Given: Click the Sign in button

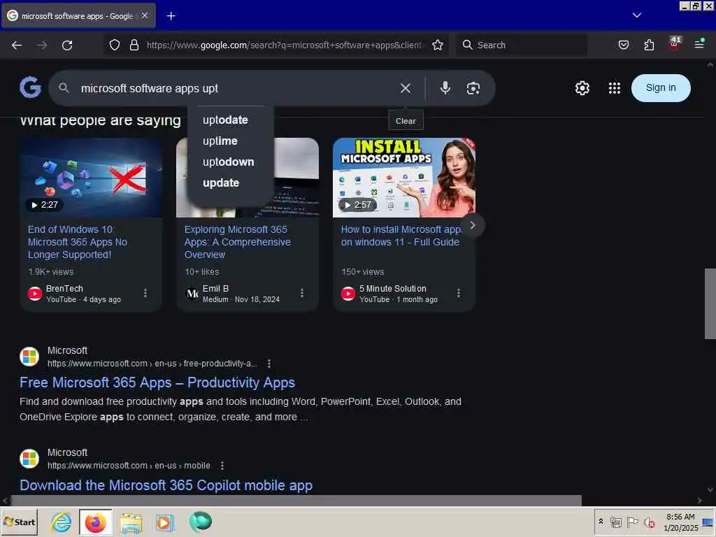Looking at the screenshot, I should click(661, 87).
